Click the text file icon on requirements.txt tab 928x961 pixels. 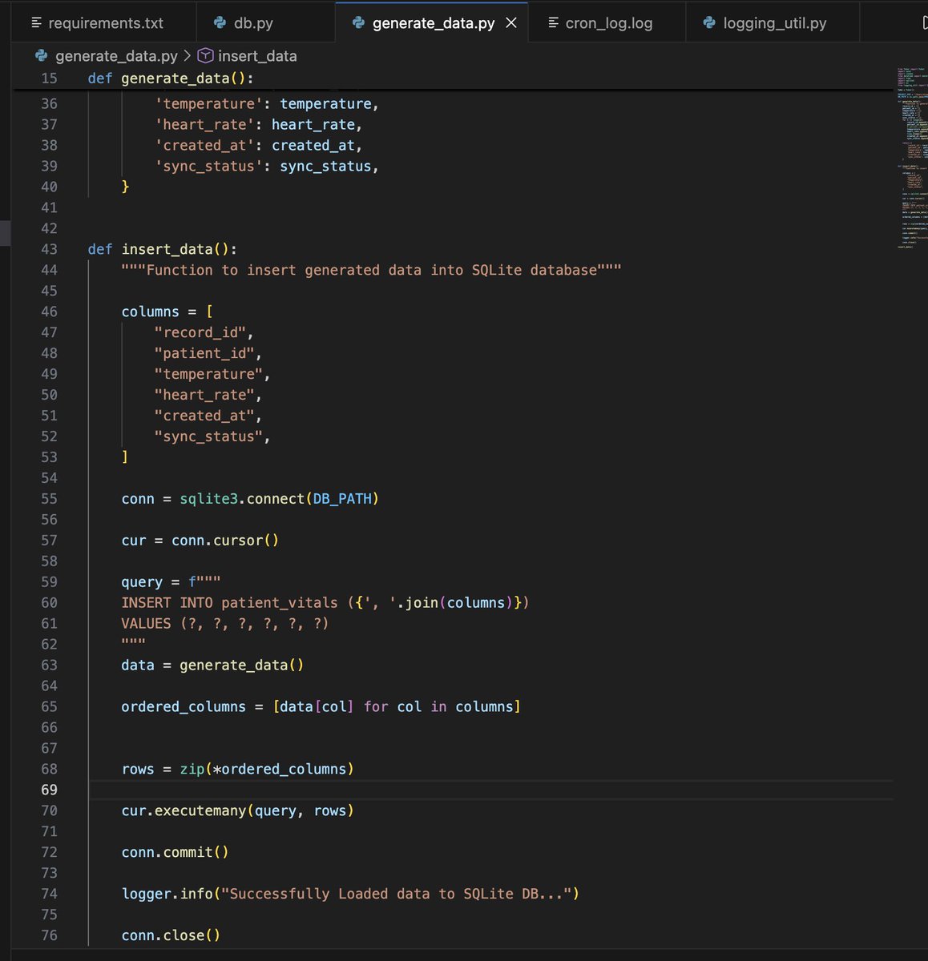coord(36,23)
